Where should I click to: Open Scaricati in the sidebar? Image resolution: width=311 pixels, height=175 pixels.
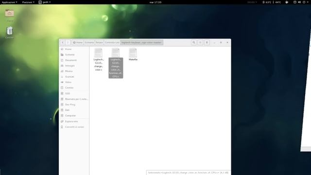pos(74,77)
